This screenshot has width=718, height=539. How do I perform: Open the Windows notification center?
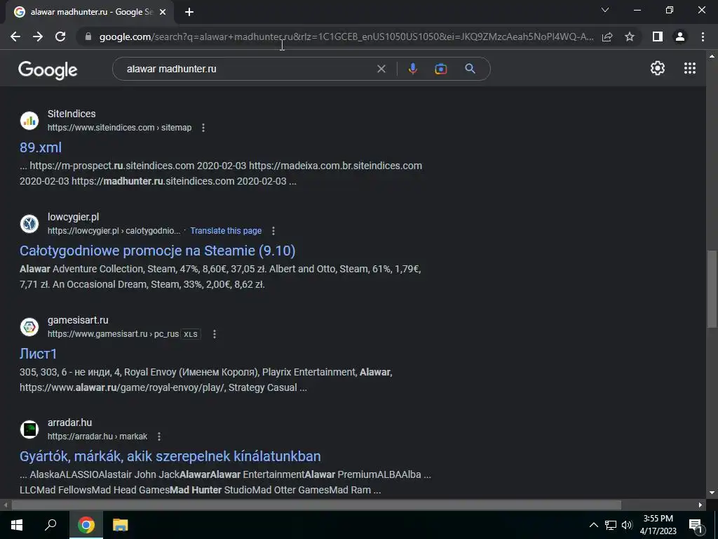click(696, 525)
